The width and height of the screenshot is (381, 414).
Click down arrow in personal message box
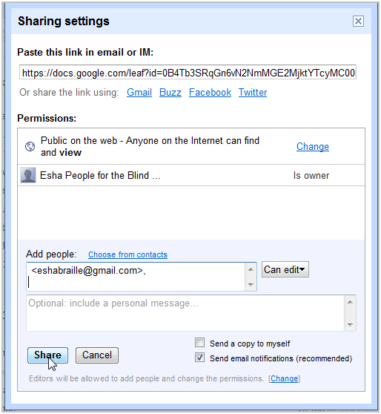click(x=350, y=325)
